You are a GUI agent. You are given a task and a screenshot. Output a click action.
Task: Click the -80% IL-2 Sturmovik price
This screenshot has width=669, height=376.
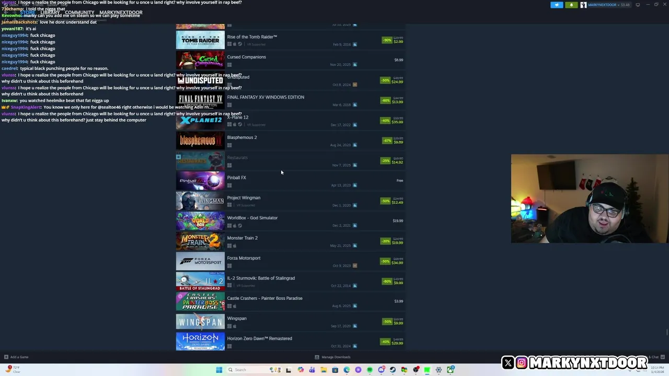[393, 281]
